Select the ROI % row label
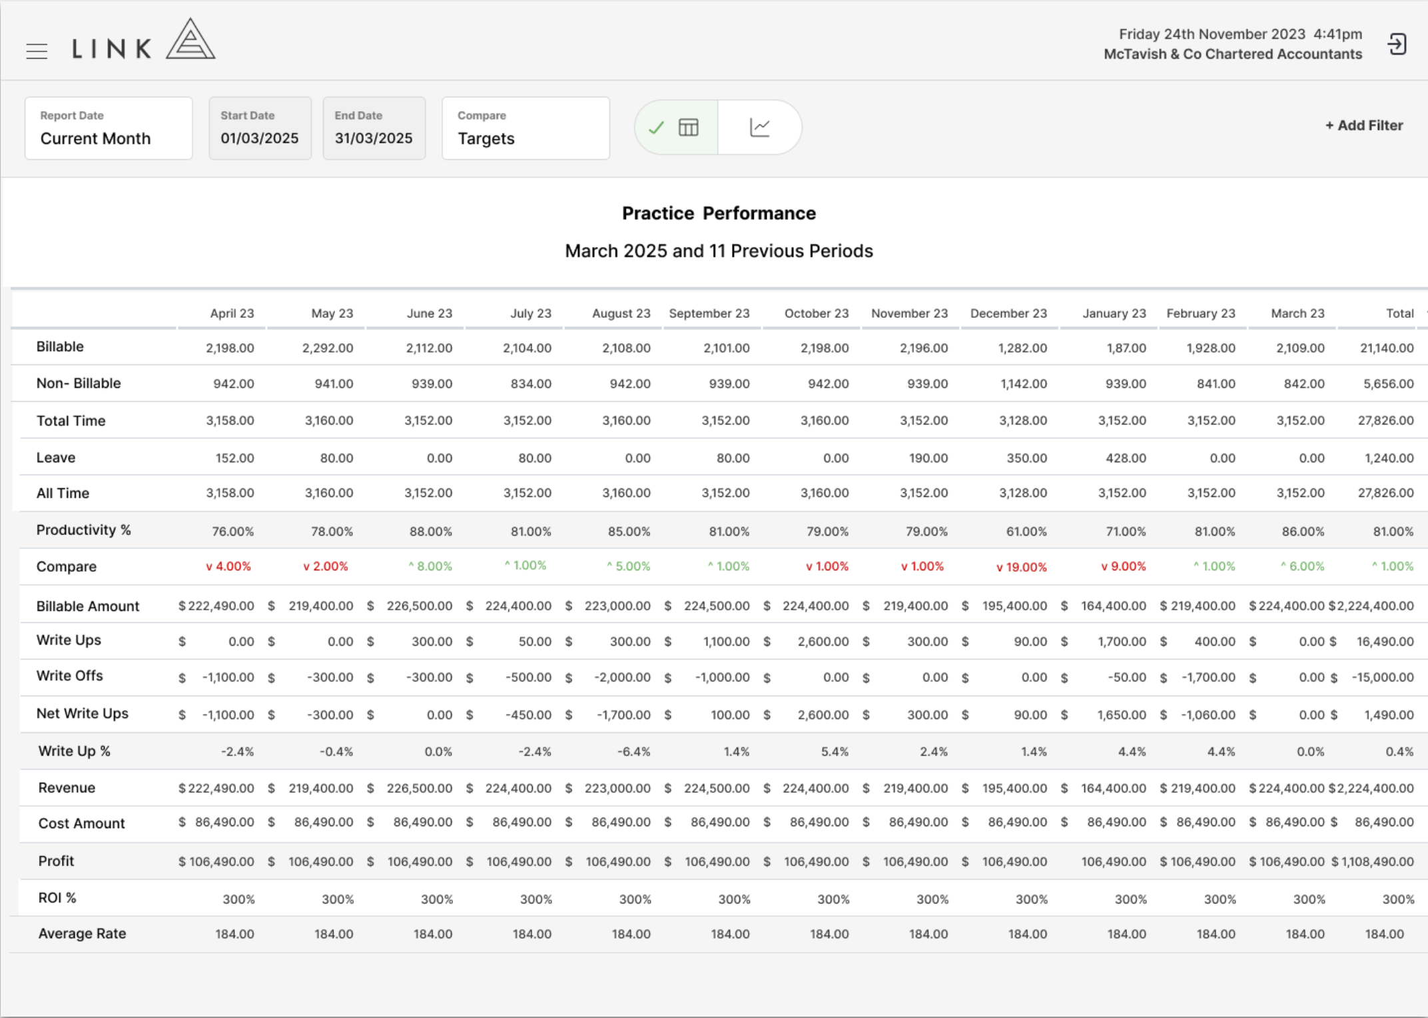This screenshot has height=1018, width=1428. 57,897
